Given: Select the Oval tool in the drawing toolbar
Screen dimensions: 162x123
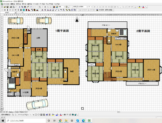Looking at the screenshot, I should (x=39, y=115).
